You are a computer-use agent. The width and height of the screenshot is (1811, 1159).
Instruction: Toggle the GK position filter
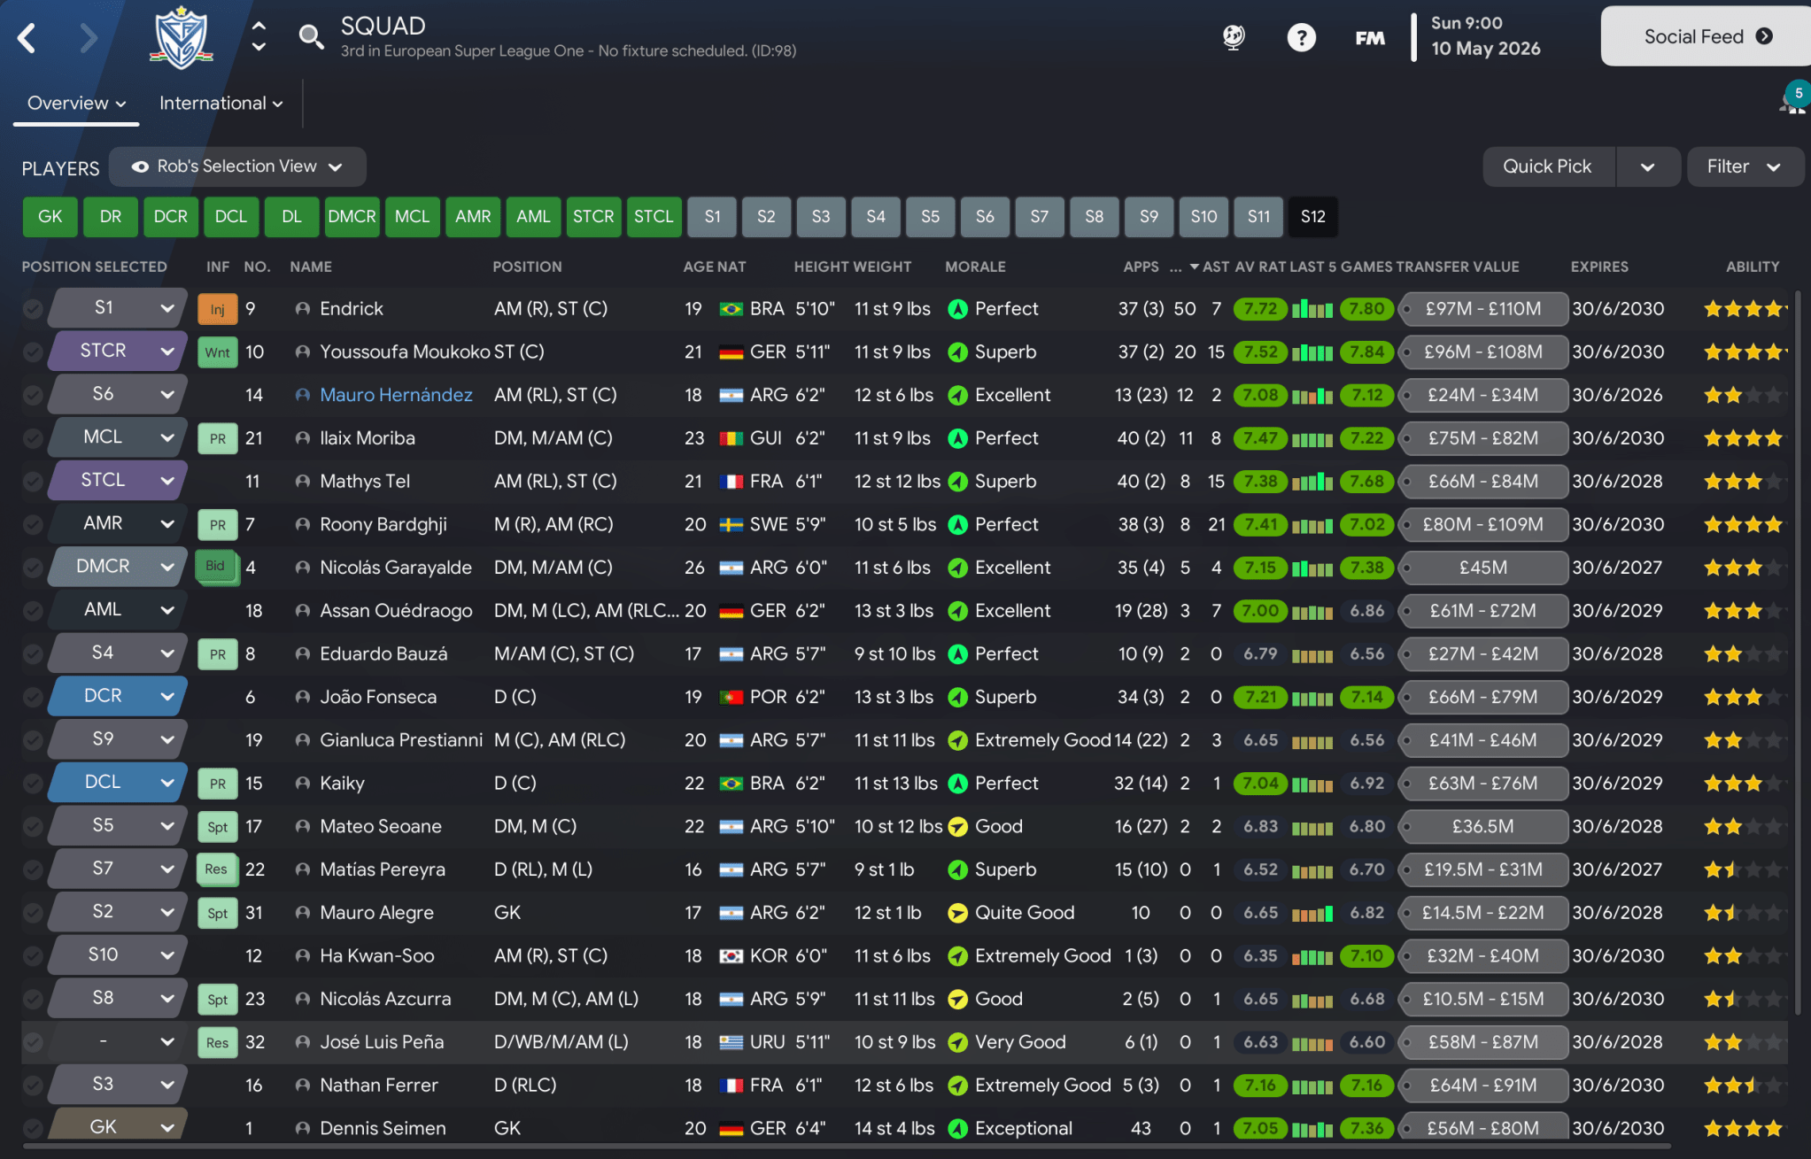coord(50,216)
